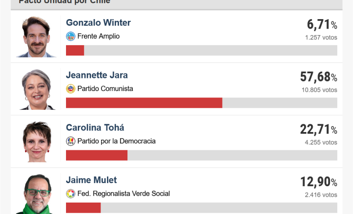The height and width of the screenshot is (214, 355).
Task: Click Jaime Mulet's red vote progress bar
Action: click(83, 208)
